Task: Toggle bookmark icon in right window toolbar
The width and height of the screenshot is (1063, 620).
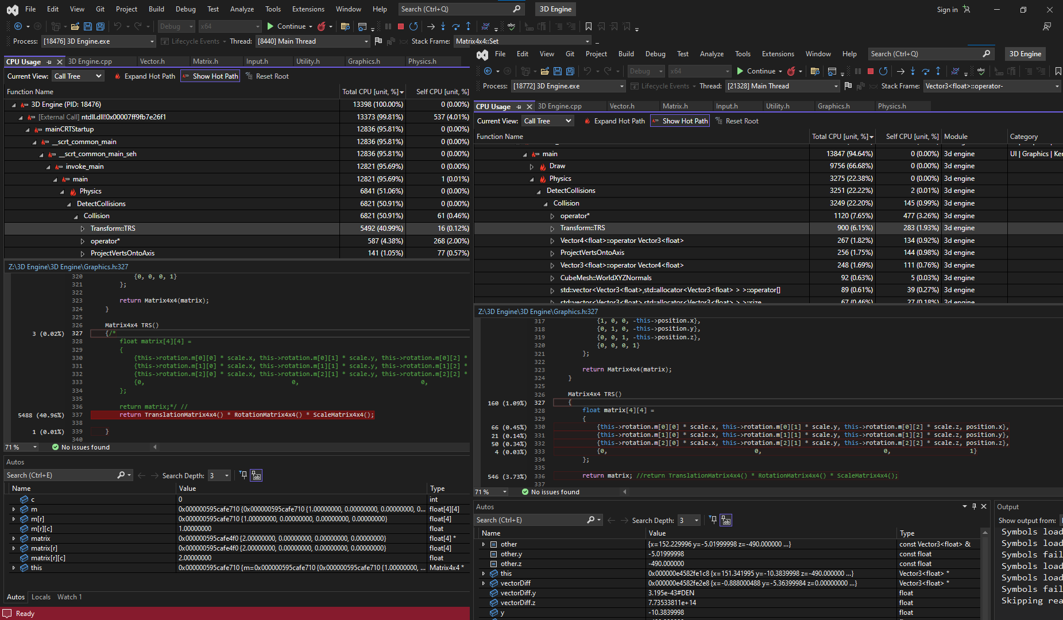Action: 1058,71
